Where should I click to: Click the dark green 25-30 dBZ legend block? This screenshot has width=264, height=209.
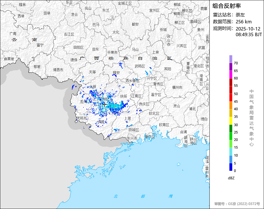(231, 128)
